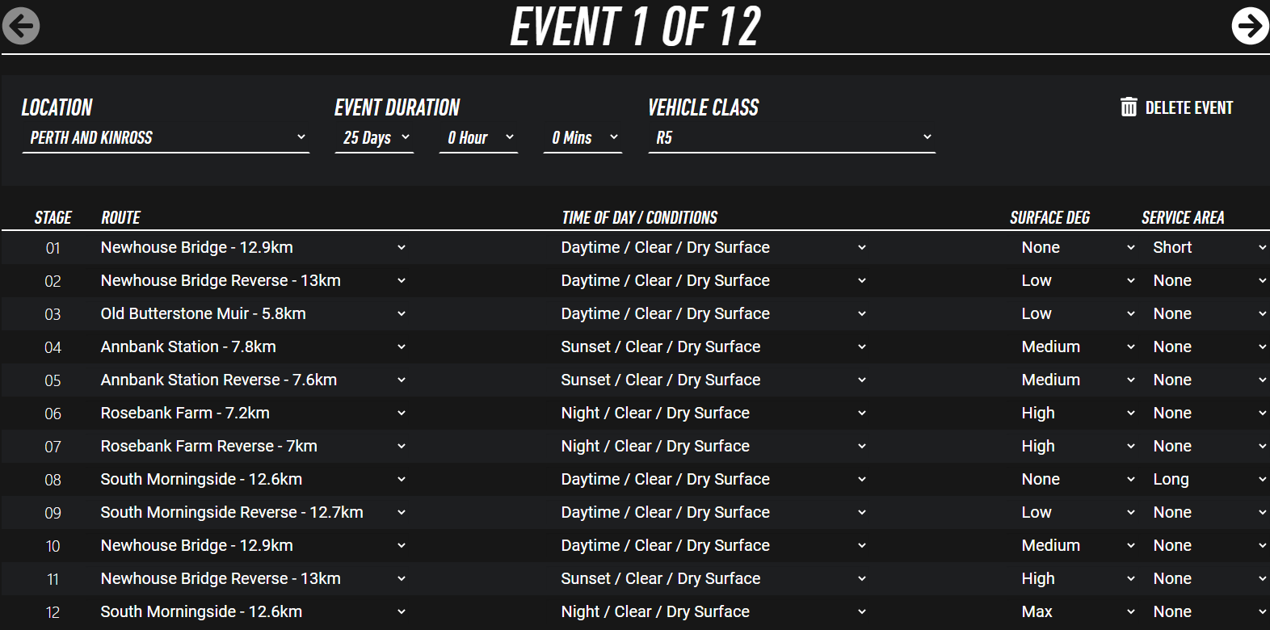This screenshot has width=1270, height=630.
Task: Go to next event with forward arrow
Action: pyautogui.click(x=1250, y=26)
